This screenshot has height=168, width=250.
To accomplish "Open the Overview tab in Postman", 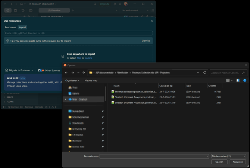I will click(x=54, y=10).
